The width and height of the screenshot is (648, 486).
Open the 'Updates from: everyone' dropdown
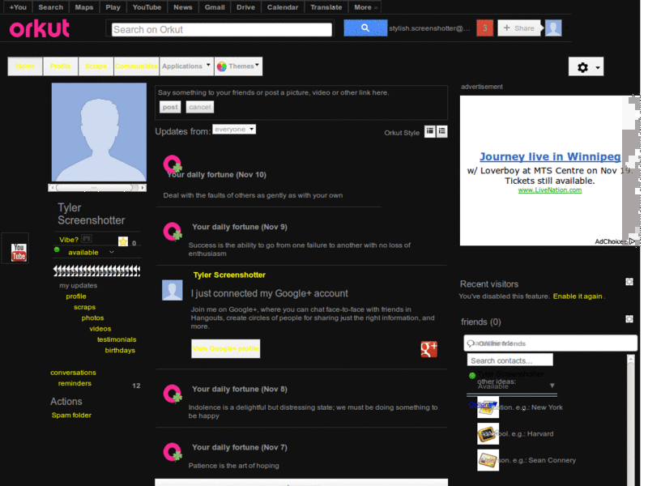[x=234, y=130]
